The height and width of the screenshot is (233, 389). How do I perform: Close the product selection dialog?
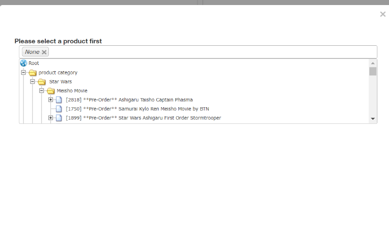click(x=382, y=14)
